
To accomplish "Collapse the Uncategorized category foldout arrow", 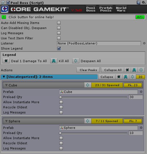I will [4, 77].
